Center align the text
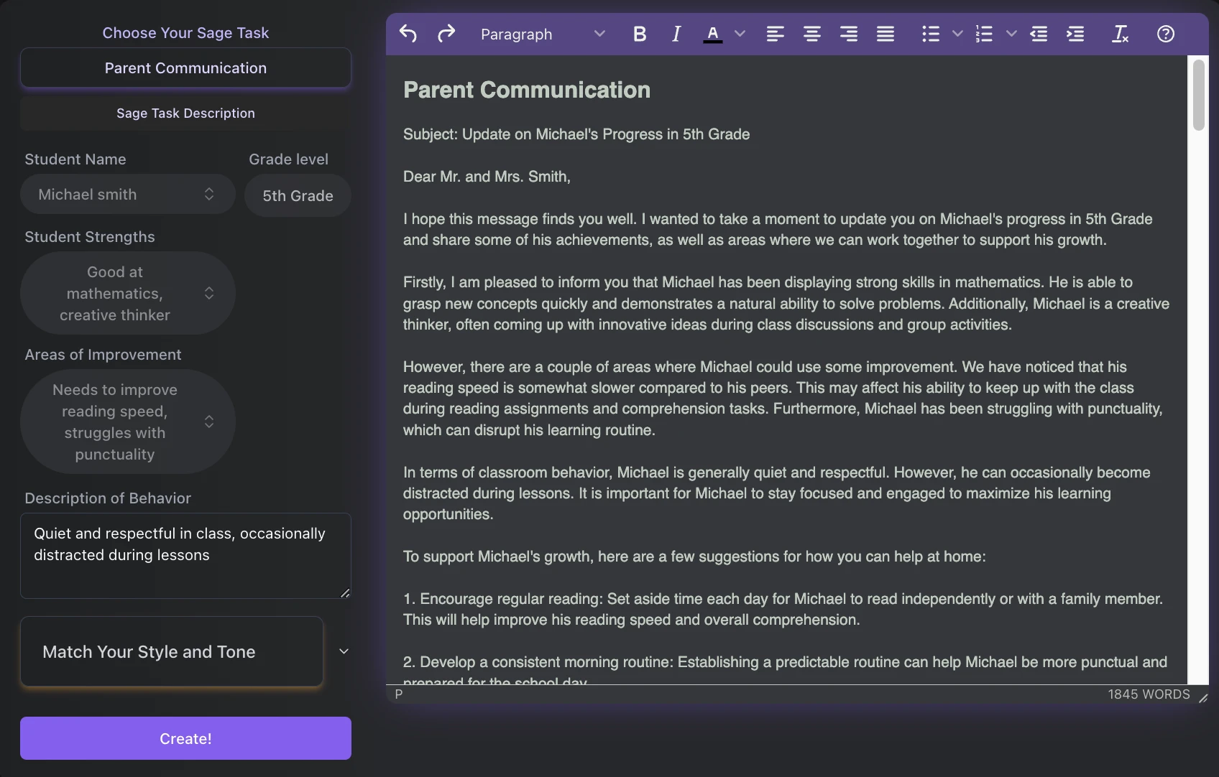 point(812,34)
